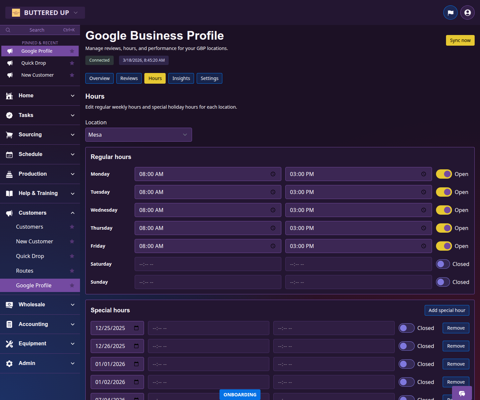This screenshot has width=480, height=400.
Task: Open the search via the magnifying glass icon
Action: 8,30
